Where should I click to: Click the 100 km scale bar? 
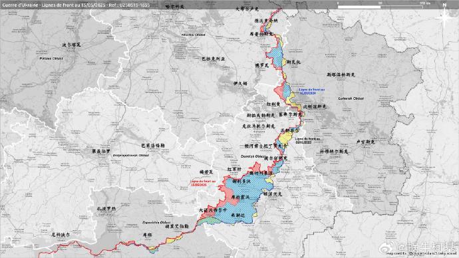381,5
